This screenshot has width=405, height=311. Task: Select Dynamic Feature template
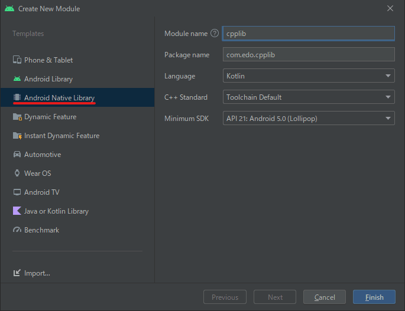click(x=77, y=117)
